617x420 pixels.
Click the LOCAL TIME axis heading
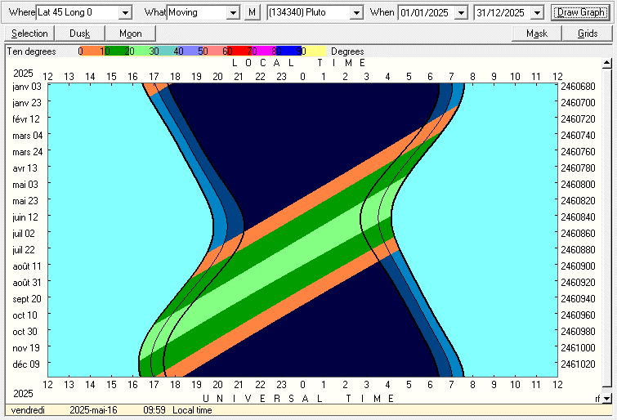click(299, 63)
